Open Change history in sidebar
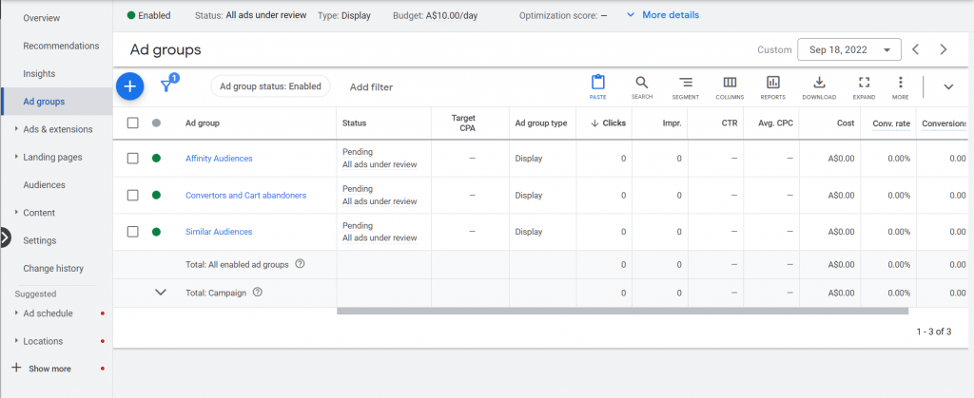This screenshot has width=974, height=398. click(53, 269)
